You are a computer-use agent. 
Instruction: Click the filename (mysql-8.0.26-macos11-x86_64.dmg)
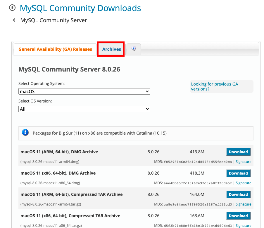tap(50, 183)
